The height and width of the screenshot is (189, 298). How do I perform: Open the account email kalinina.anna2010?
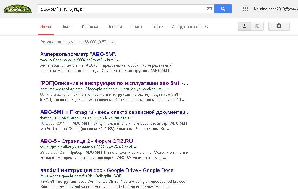click(x=276, y=9)
